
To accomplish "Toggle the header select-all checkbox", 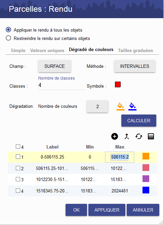I will [x=18, y=147].
